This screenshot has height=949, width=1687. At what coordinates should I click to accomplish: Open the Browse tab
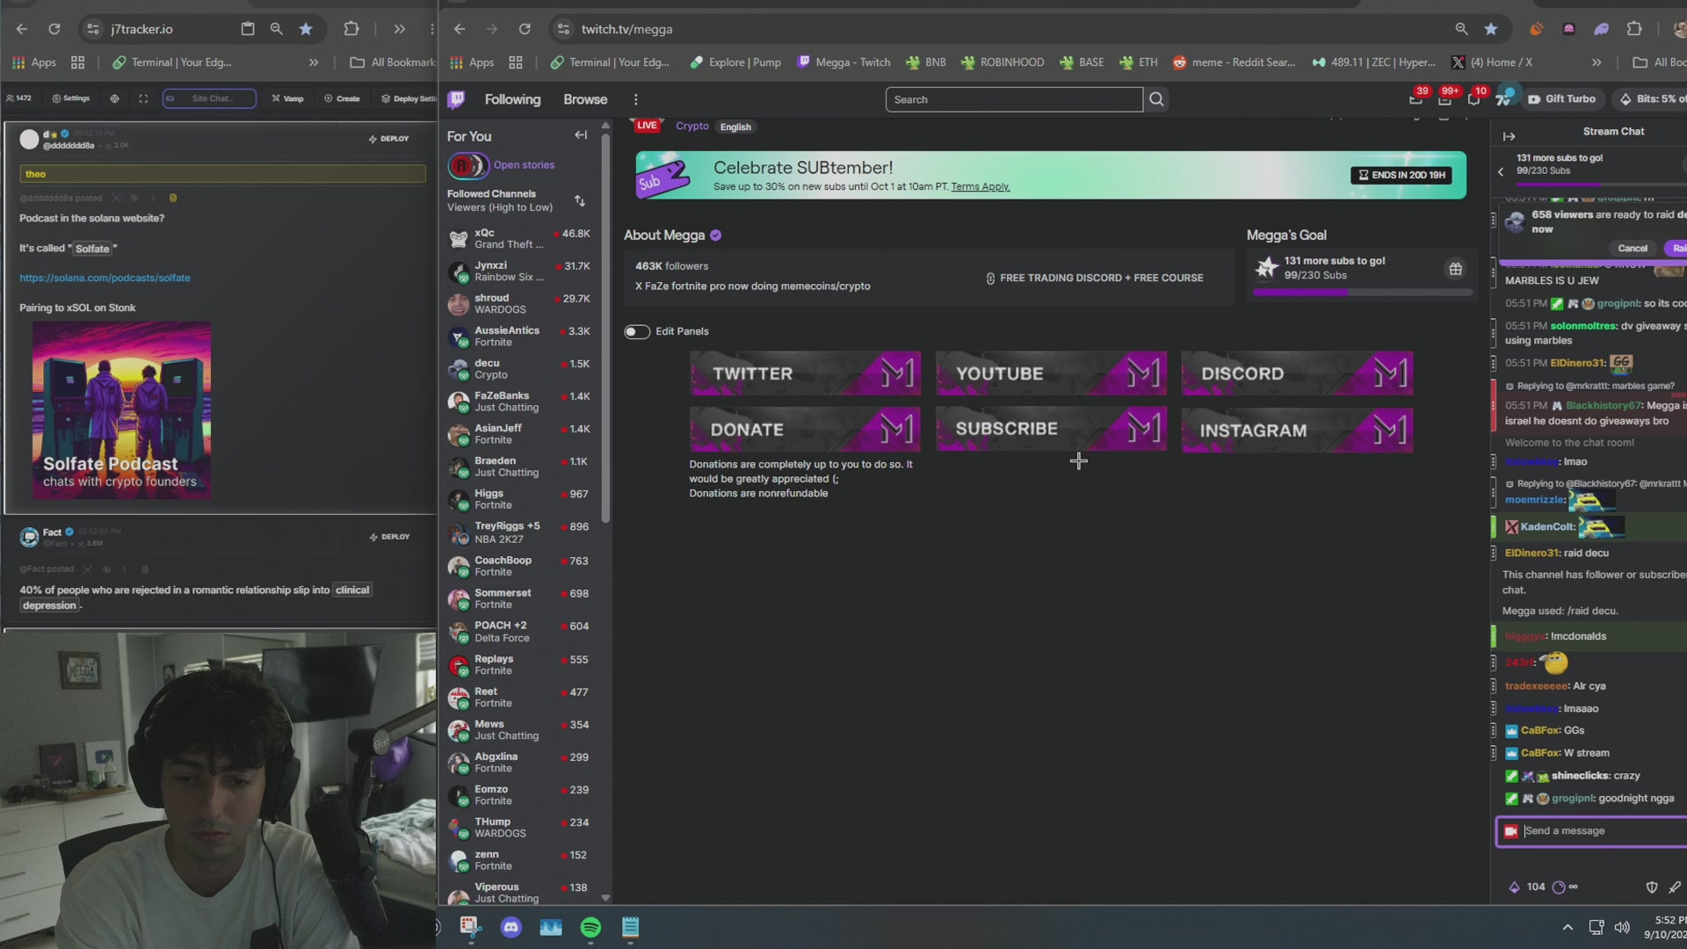pos(585,99)
